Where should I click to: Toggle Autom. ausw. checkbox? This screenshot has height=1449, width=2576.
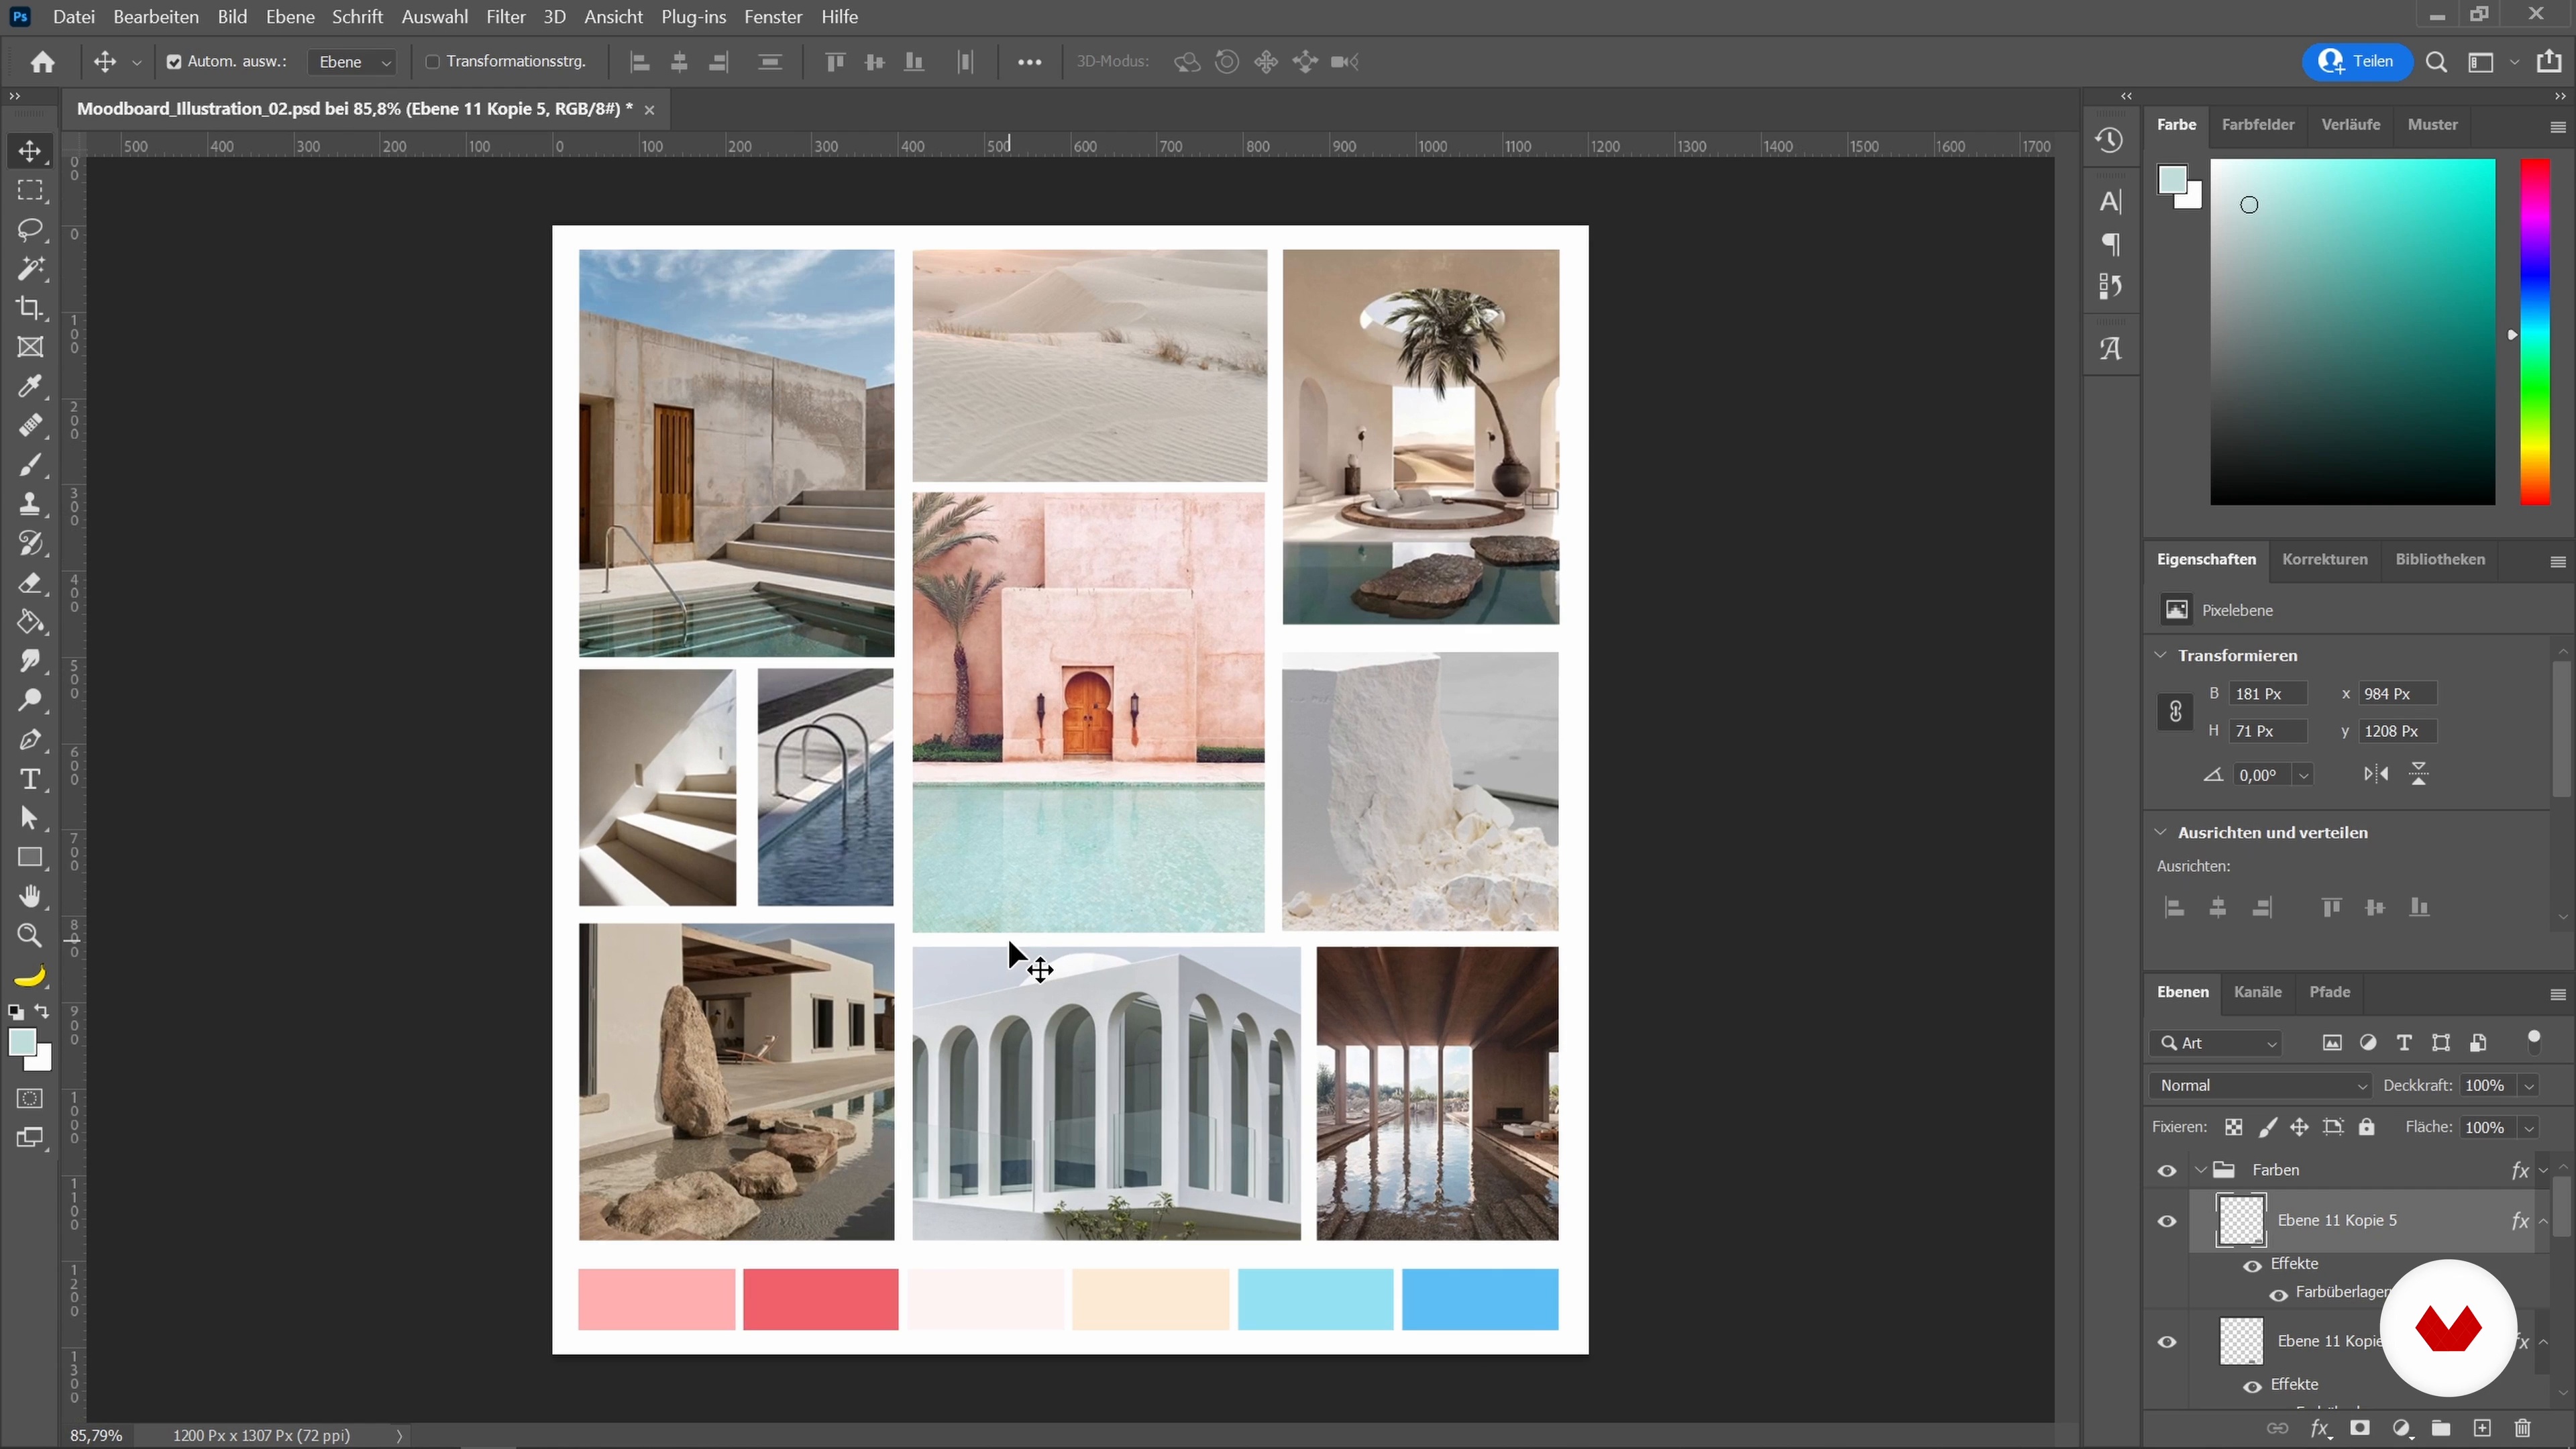coord(174,62)
